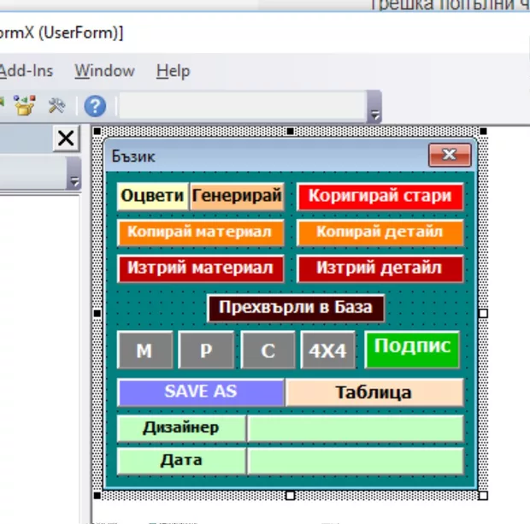Select the gray 4X4 button

tap(328, 350)
